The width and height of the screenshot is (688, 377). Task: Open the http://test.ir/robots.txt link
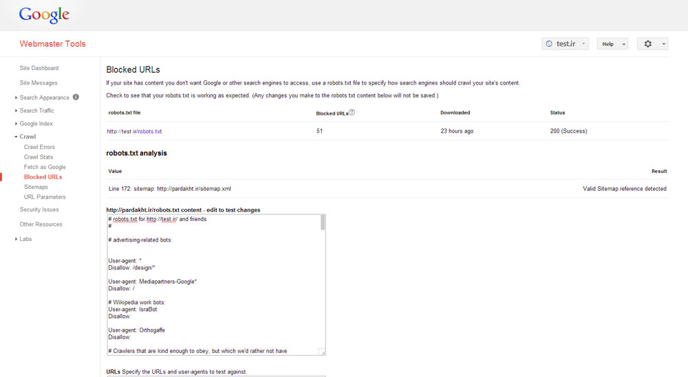click(x=134, y=131)
